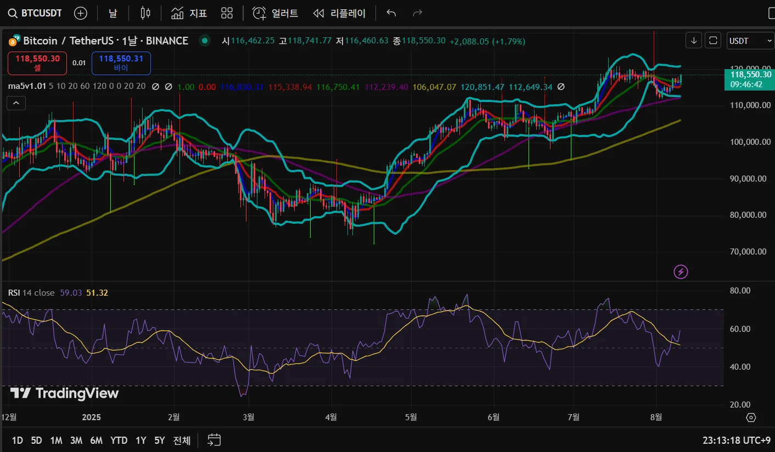This screenshot has width=775, height=452.
Task: Open the candlestick chart type selector
Action: (145, 13)
